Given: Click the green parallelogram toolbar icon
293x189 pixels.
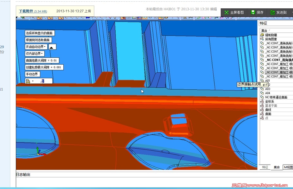Looking at the screenshot, I should click(198, 18).
